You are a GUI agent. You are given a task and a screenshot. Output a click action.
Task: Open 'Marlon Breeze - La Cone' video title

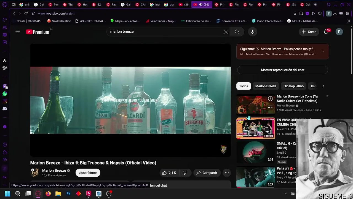(x=297, y=99)
